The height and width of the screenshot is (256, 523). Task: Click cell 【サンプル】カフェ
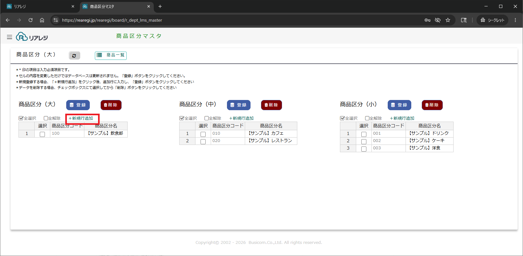point(271,133)
